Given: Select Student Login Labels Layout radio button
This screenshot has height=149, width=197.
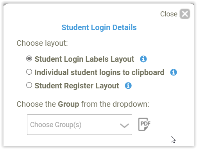Looking at the screenshot, I should [29, 59].
